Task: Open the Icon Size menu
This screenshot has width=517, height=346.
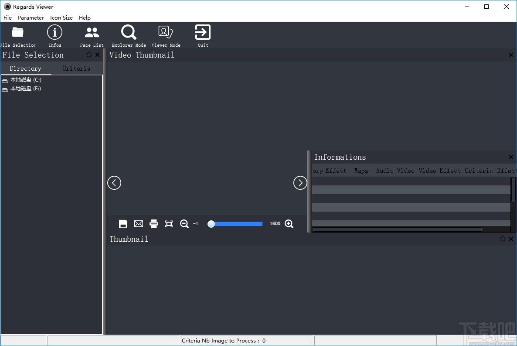Action: click(x=61, y=18)
